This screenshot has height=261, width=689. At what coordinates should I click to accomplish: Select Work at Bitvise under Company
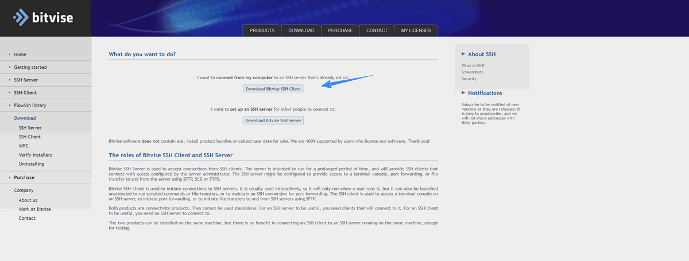click(35, 209)
